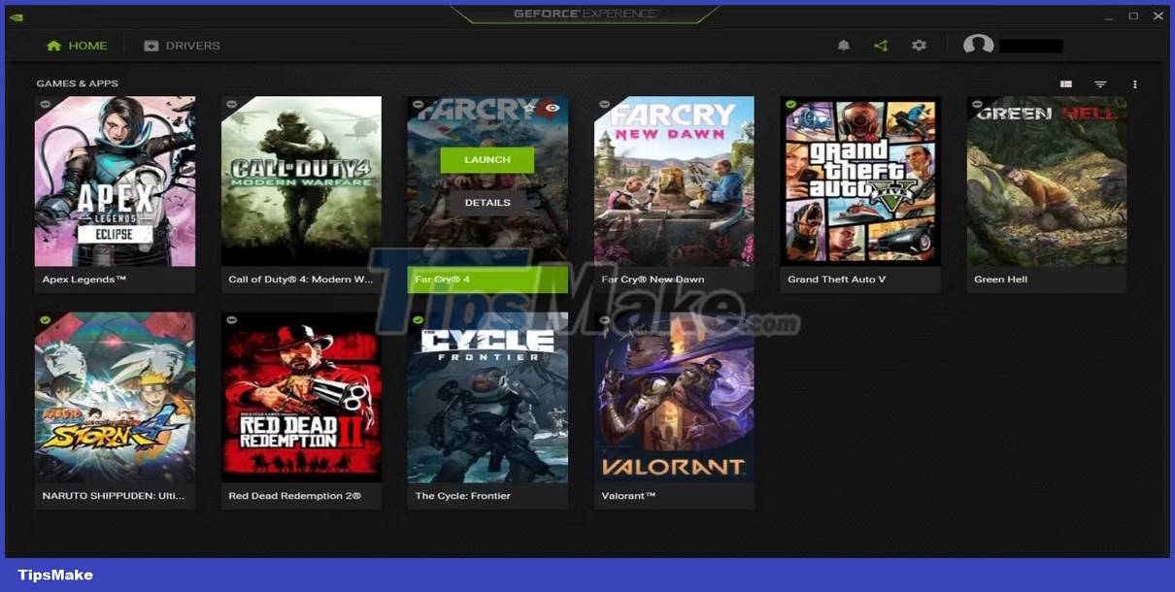Select the HOME tab

(76, 45)
